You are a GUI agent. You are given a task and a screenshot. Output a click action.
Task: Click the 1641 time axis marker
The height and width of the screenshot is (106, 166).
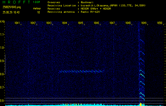point(17,23)
